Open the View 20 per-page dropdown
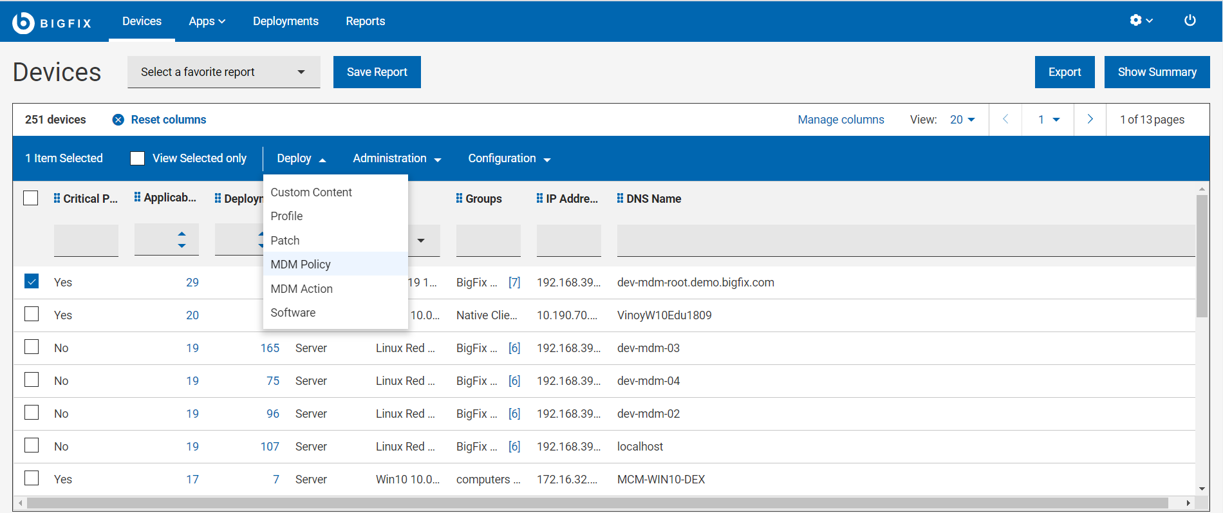The image size is (1223, 513). click(x=962, y=120)
